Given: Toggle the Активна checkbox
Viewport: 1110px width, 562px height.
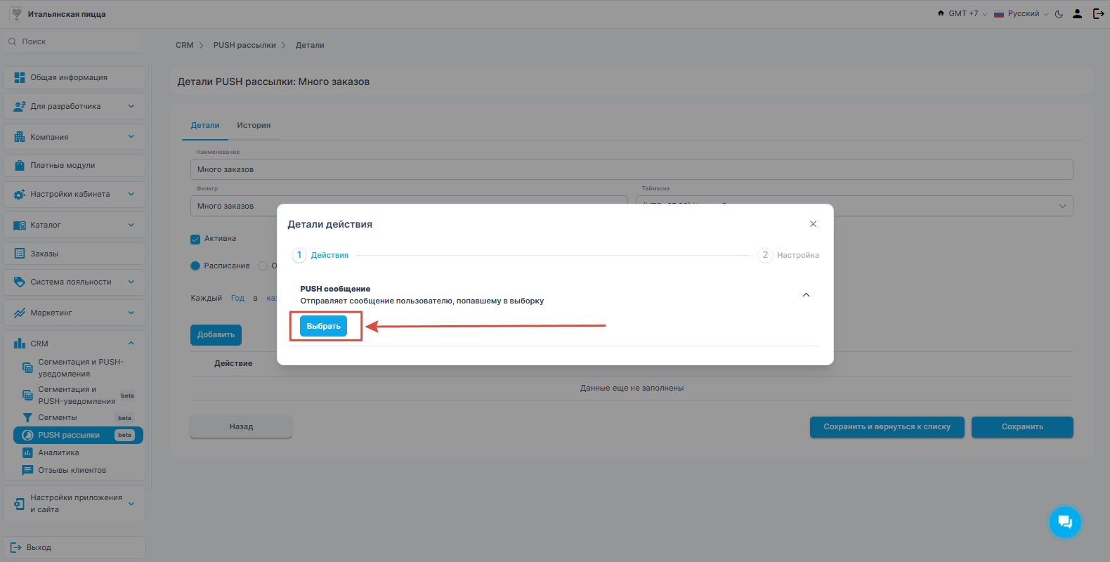Looking at the screenshot, I should [x=195, y=239].
